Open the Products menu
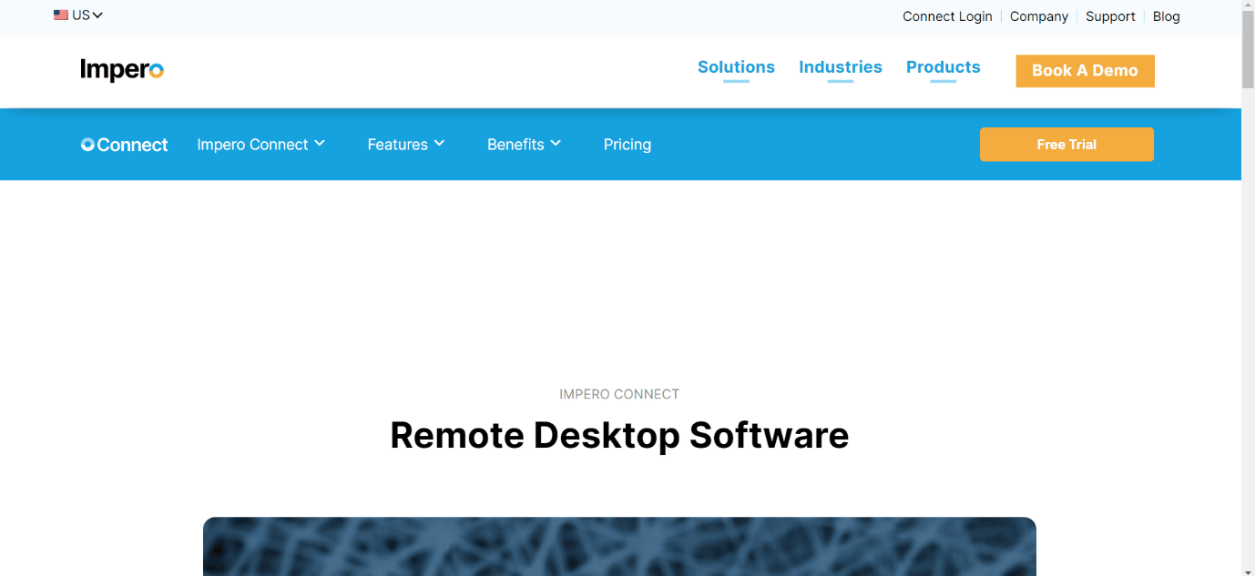 pos(944,67)
